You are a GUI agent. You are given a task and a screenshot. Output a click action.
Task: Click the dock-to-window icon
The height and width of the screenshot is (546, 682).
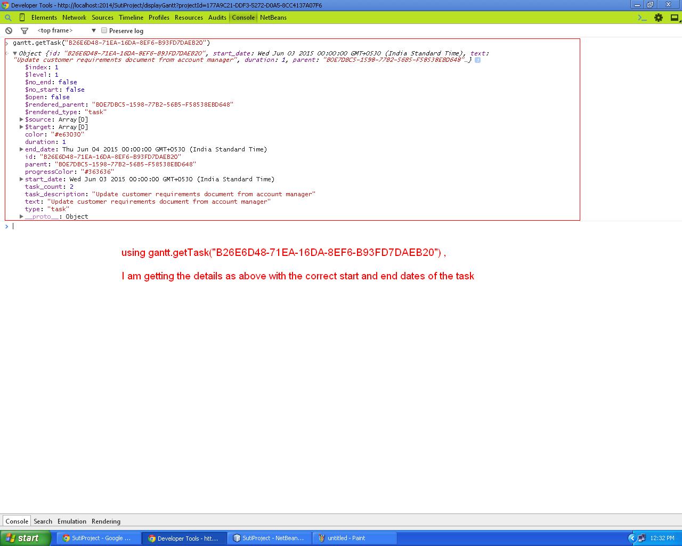(x=674, y=18)
